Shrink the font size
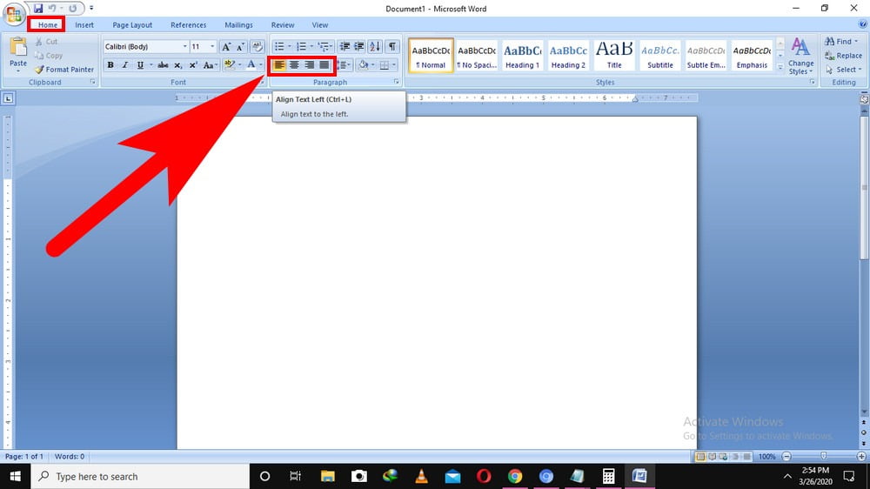This screenshot has width=870, height=489. coord(241,47)
